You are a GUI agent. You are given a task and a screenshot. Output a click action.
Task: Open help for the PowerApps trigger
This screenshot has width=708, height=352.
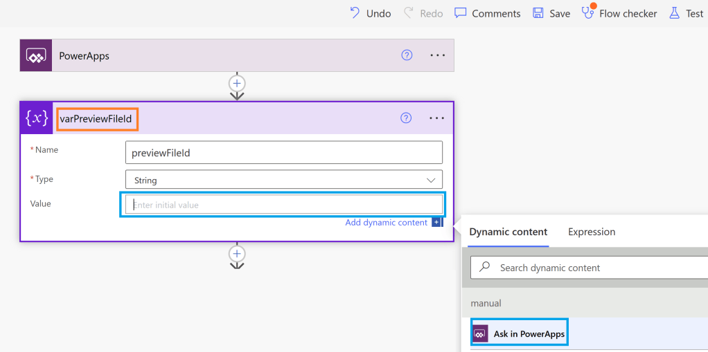point(407,55)
